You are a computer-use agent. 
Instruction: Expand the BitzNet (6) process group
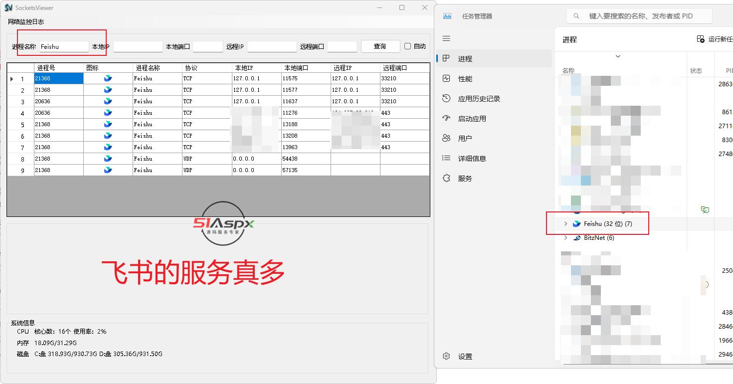565,238
